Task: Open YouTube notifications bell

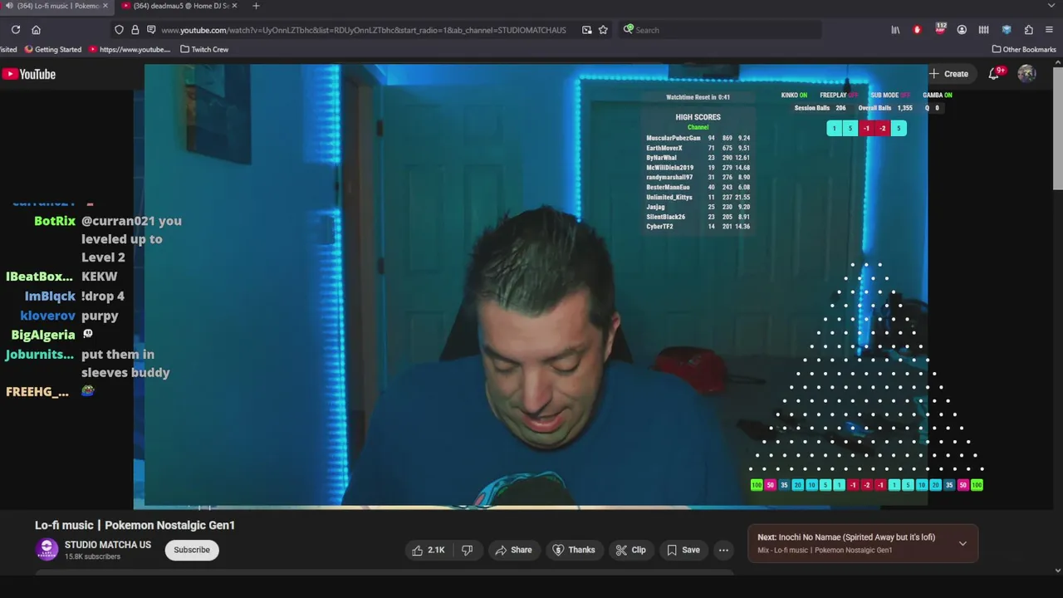Action: 994,74
